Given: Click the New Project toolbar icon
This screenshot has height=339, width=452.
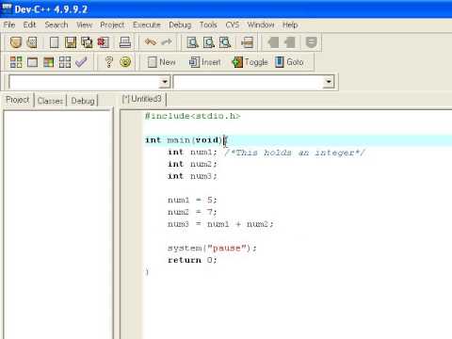Looking at the screenshot, I should point(16,42).
